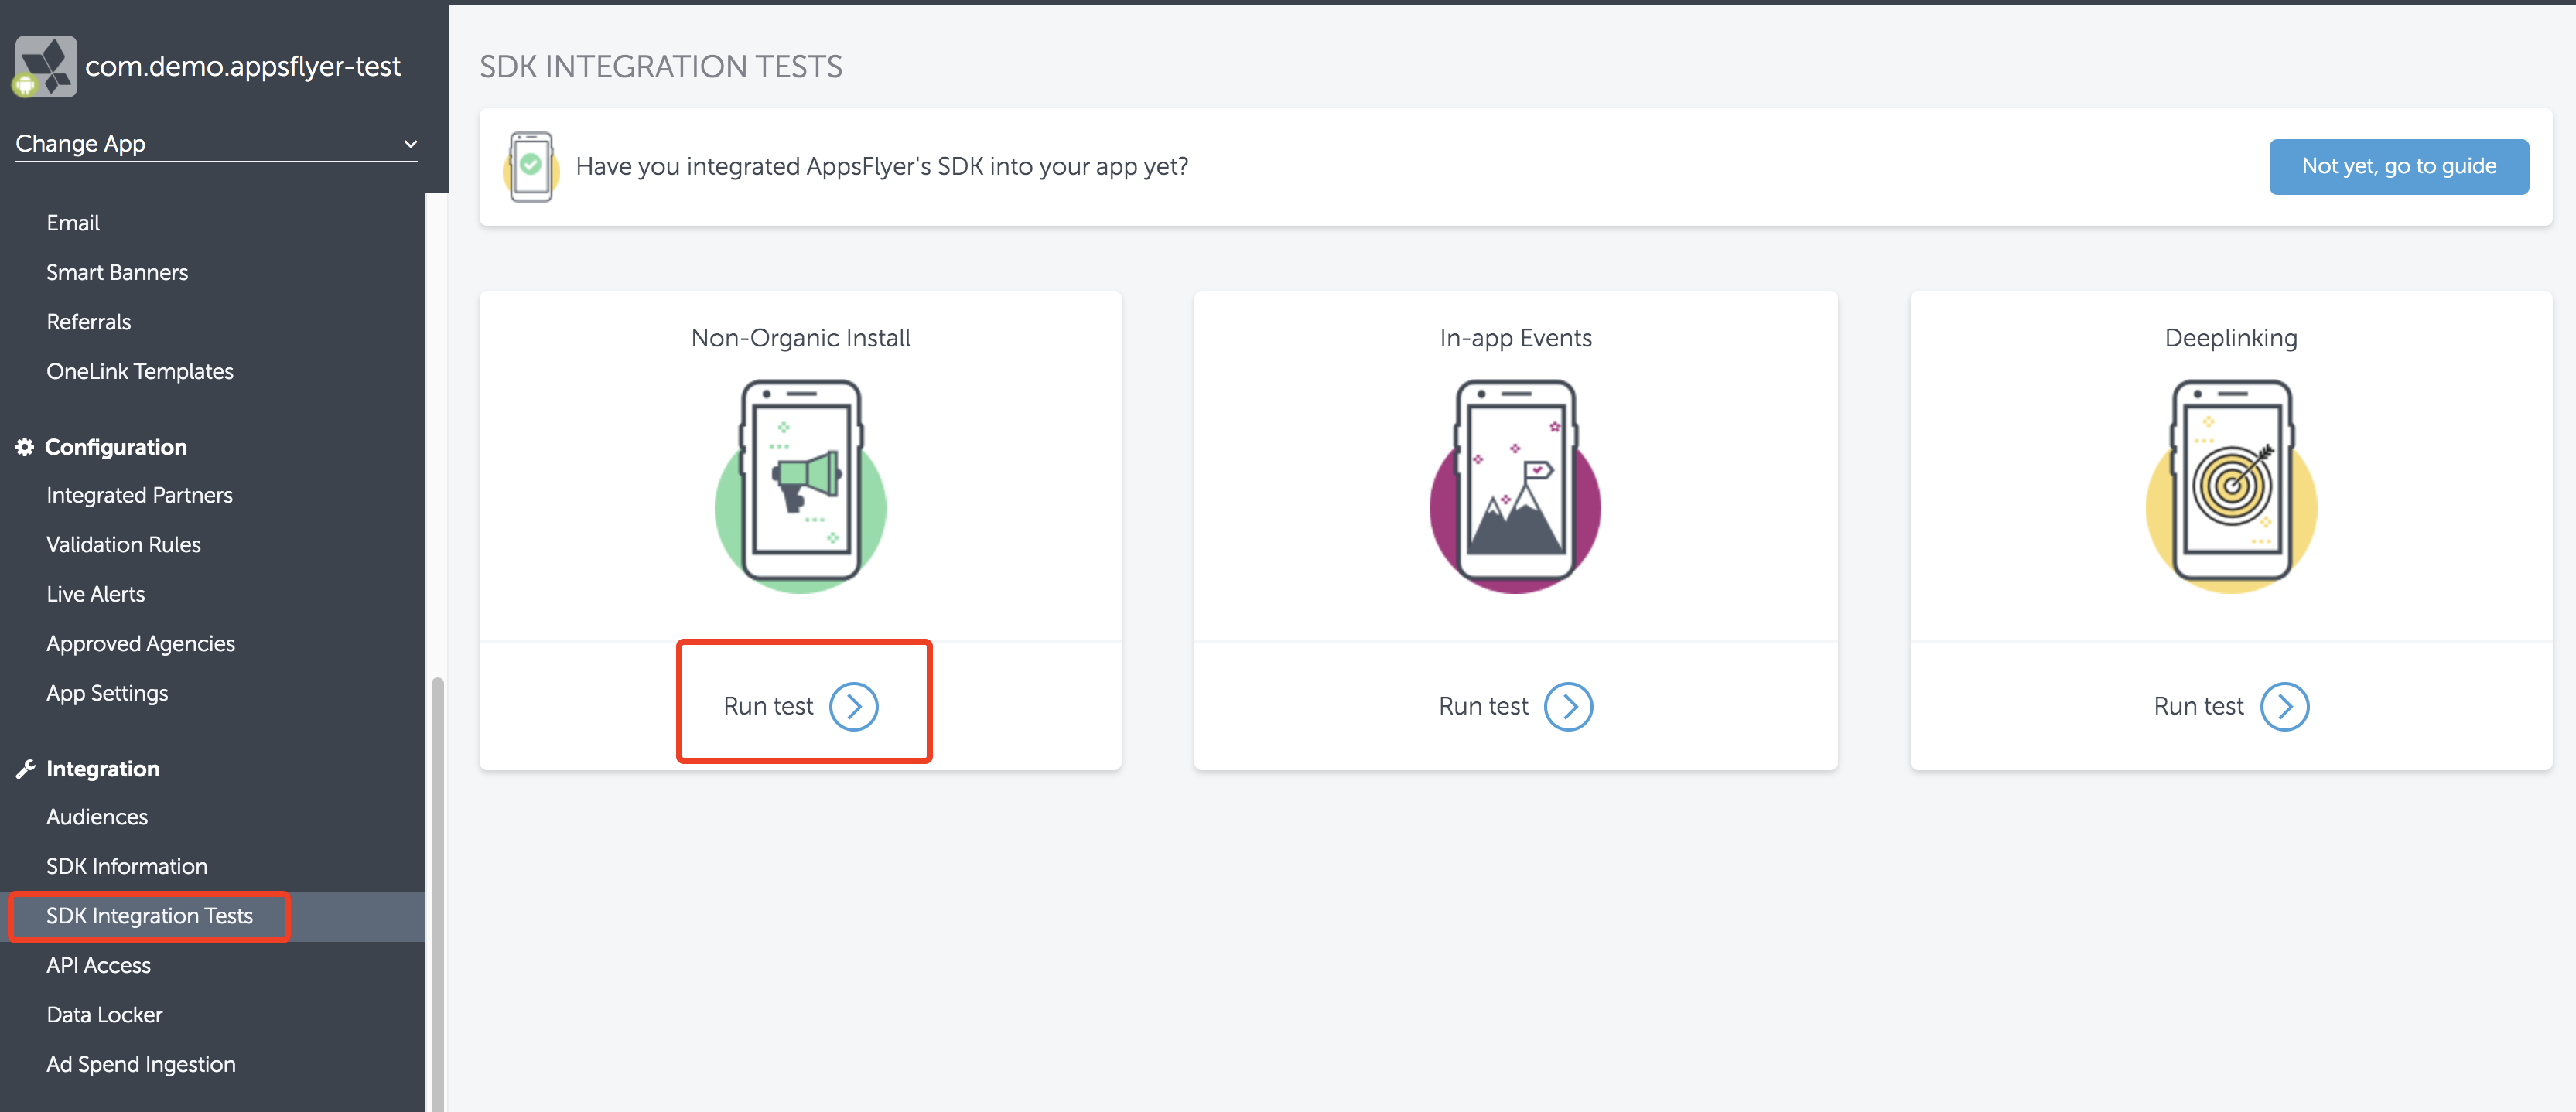The image size is (2576, 1112).
Task: Click the sidebar vertical scrollbar
Action: (437, 890)
